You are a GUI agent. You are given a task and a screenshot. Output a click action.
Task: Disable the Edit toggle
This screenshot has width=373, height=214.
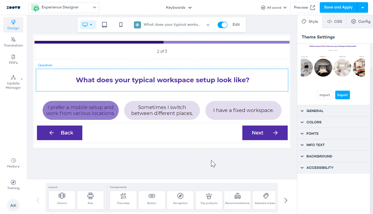(222, 25)
